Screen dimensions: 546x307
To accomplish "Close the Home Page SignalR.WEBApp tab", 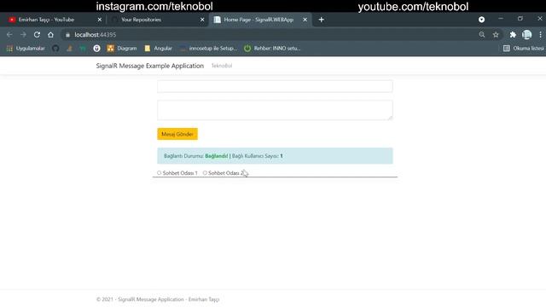I will (x=305, y=20).
